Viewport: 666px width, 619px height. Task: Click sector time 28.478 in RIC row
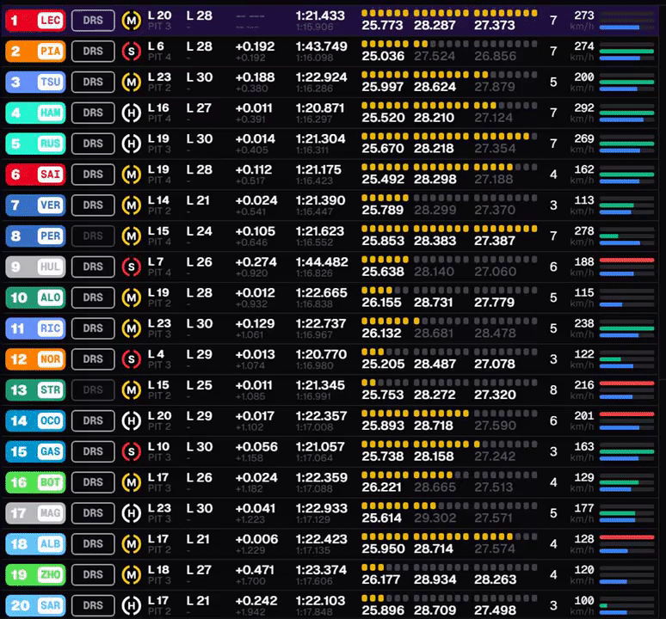pos(496,334)
